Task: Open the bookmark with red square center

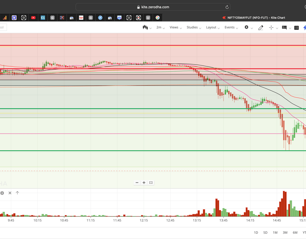Action: tap(138, 18)
